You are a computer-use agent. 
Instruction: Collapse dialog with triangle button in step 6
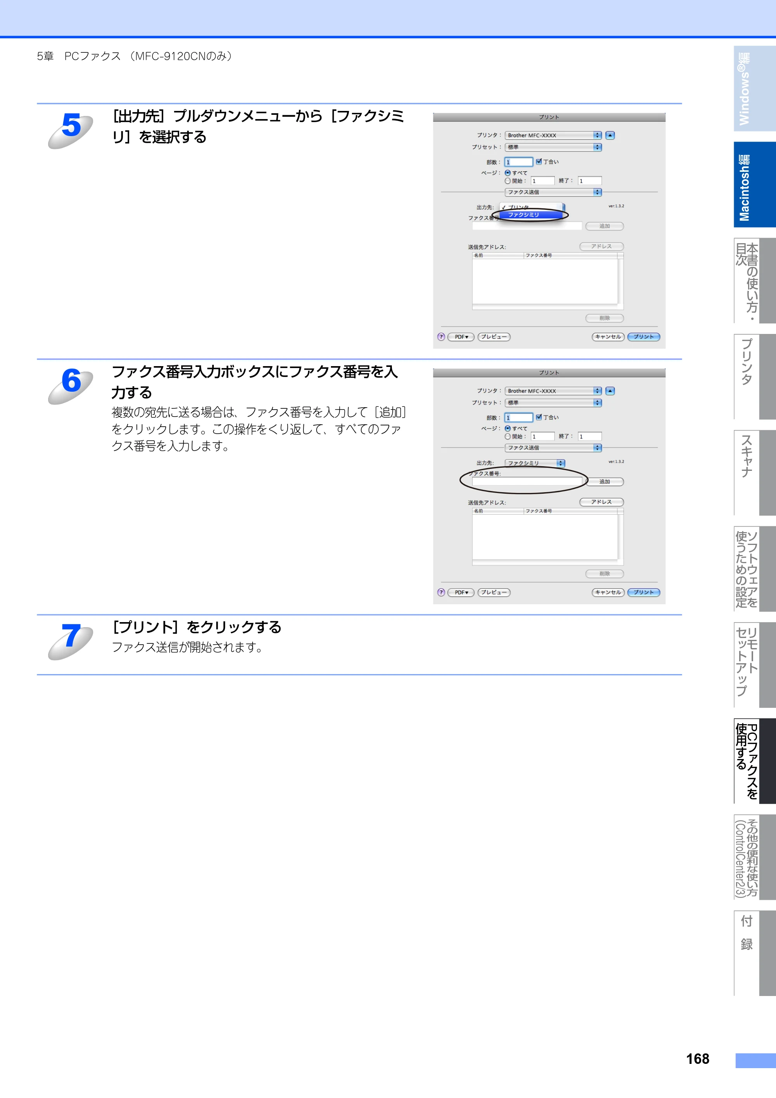click(610, 391)
